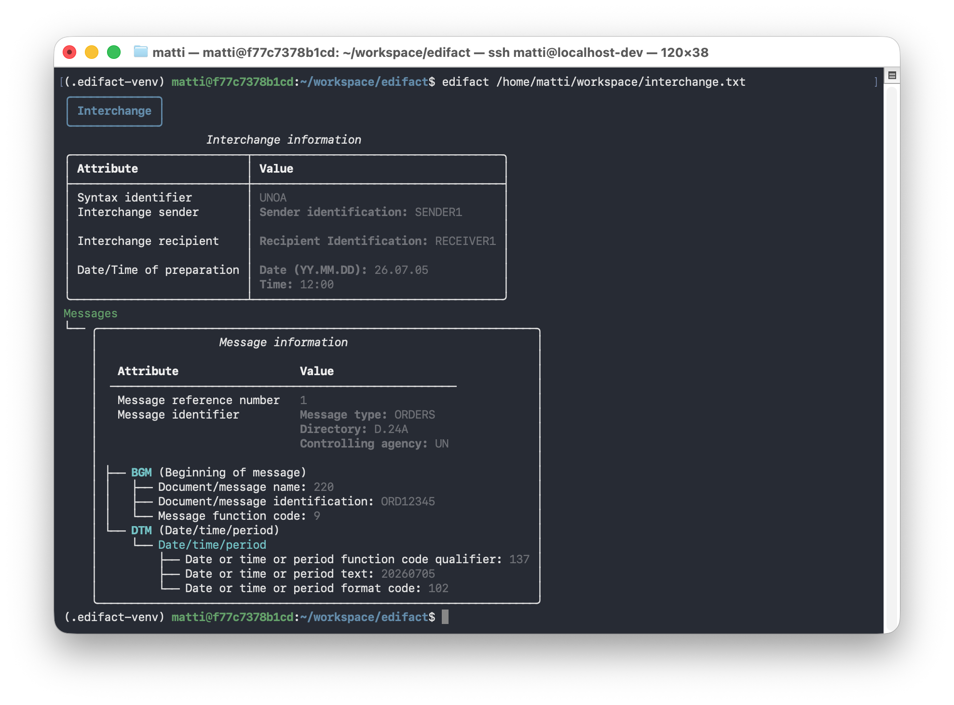Click the folder icon in the title bar
This screenshot has height=705, width=954.
(x=140, y=52)
